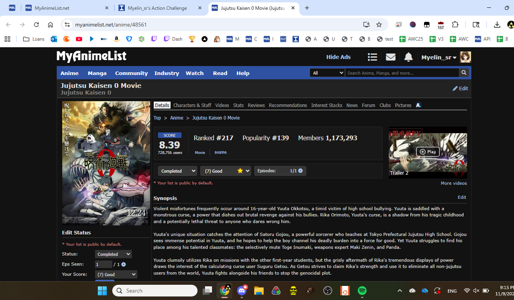This screenshot has height=300, width=514.
Task: Switch to the Videos tab
Action: 222,105
